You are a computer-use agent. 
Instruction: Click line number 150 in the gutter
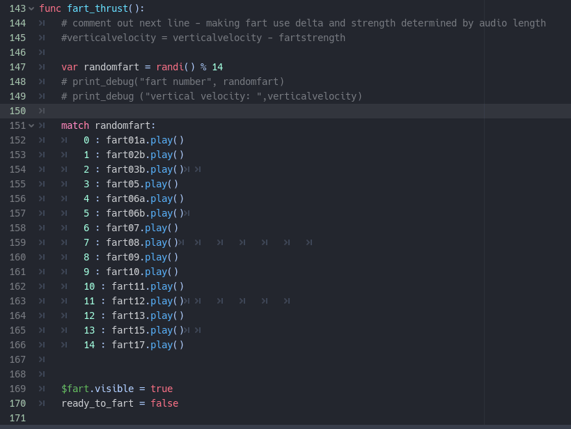pyautogui.click(x=17, y=111)
